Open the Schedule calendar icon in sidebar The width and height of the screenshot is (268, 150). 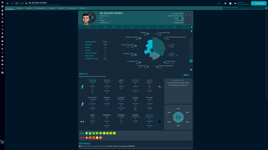tap(2, 41)
